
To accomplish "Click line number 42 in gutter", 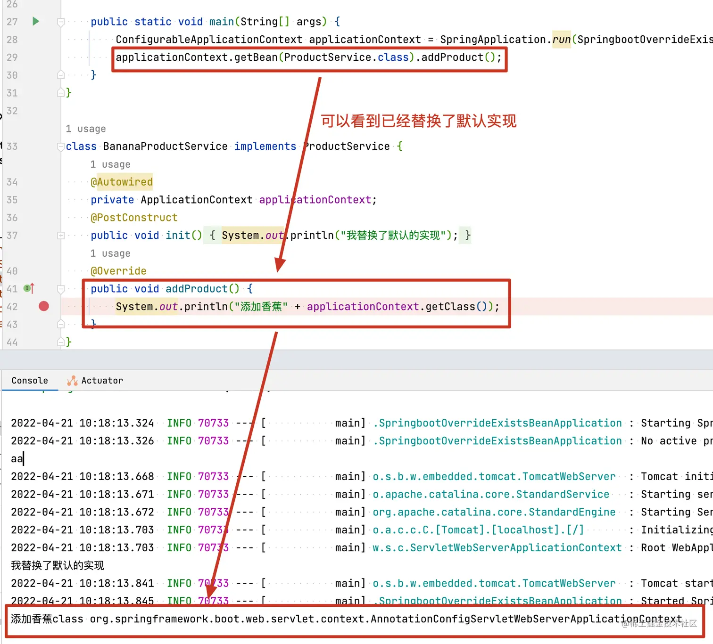I will tap(12, 307).
